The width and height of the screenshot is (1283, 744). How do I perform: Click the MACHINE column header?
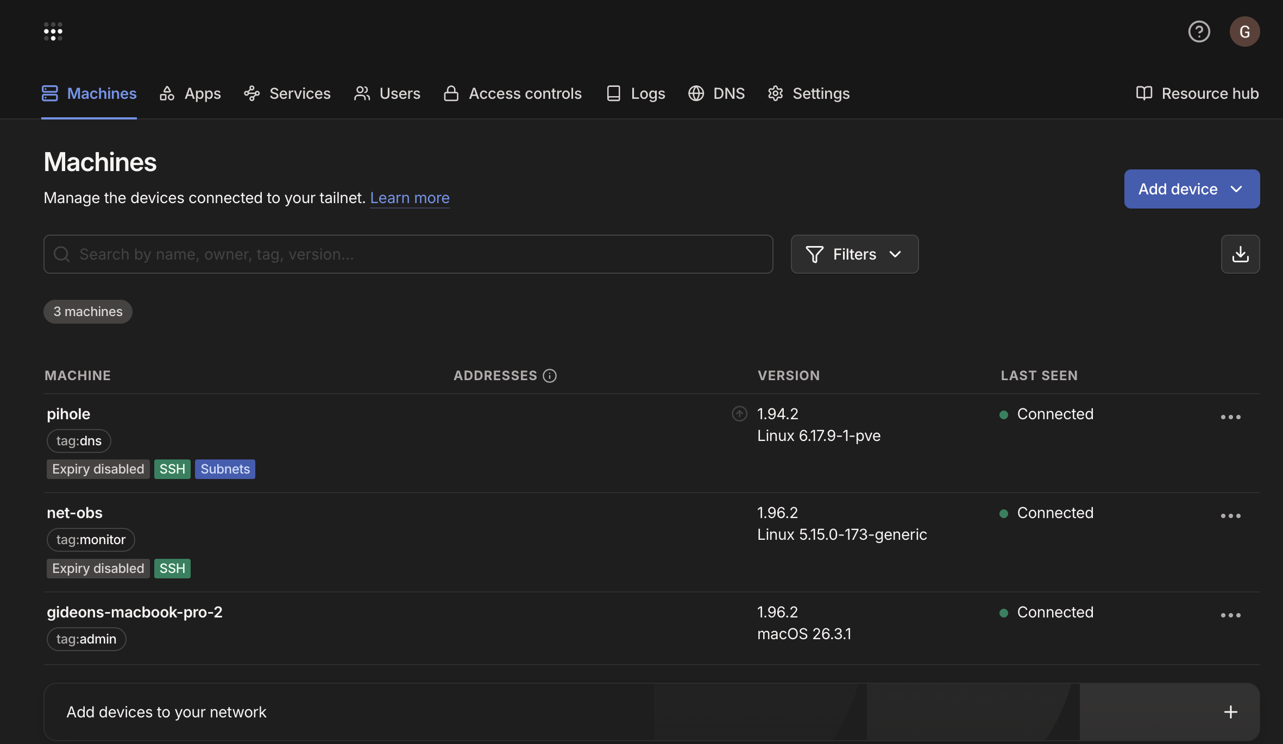coord(78,376)
